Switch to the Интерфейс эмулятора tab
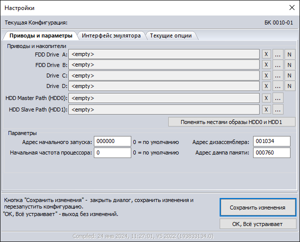This screenshot has width=300, height=242. (111, 36)
